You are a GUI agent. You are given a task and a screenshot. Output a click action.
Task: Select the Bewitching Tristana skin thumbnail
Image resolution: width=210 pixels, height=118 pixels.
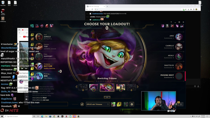(x=107, y=88)
